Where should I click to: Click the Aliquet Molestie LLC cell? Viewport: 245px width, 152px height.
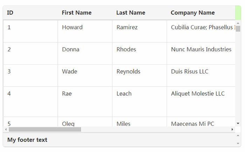pyautogui.click(x=198, y=94)
